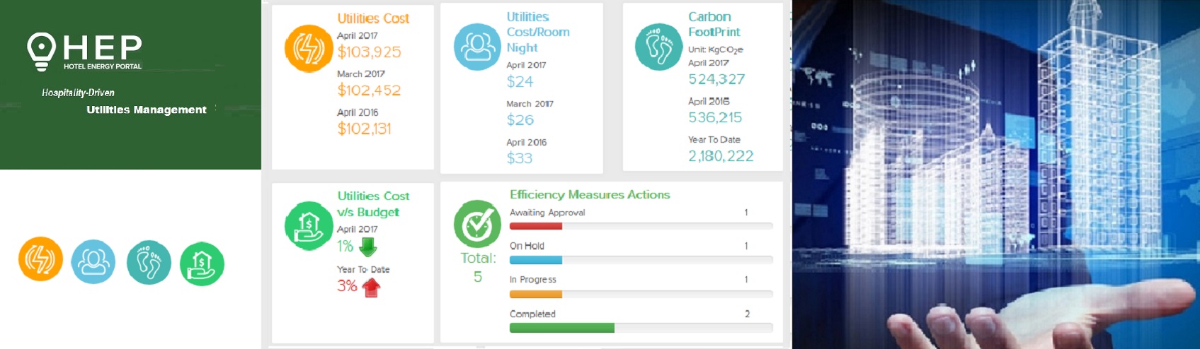Click the HEP lightbulb logo icon

[x=41, y=52]
